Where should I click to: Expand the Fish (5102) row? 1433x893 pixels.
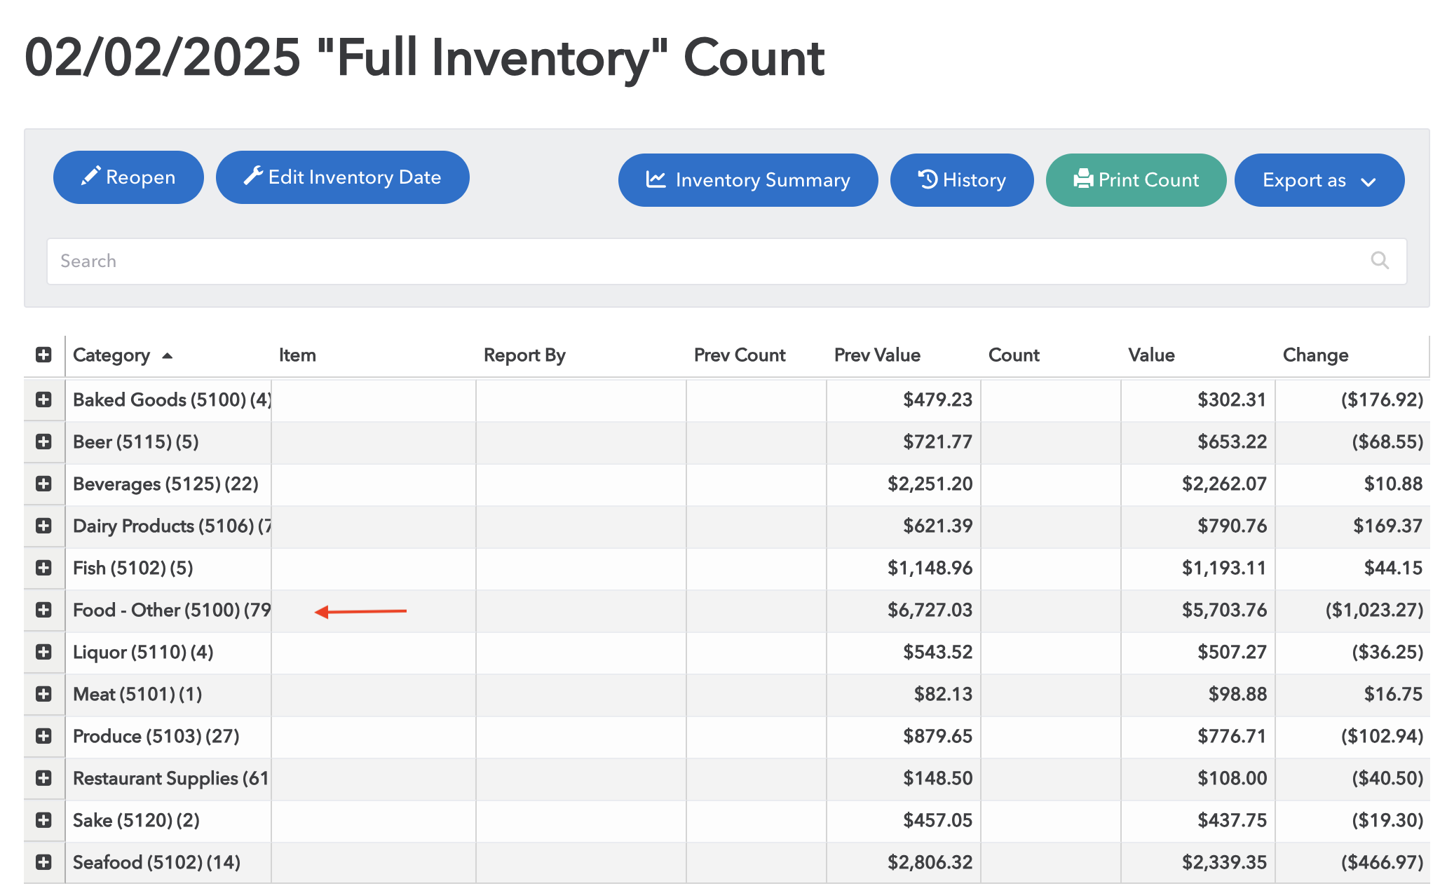43,568
